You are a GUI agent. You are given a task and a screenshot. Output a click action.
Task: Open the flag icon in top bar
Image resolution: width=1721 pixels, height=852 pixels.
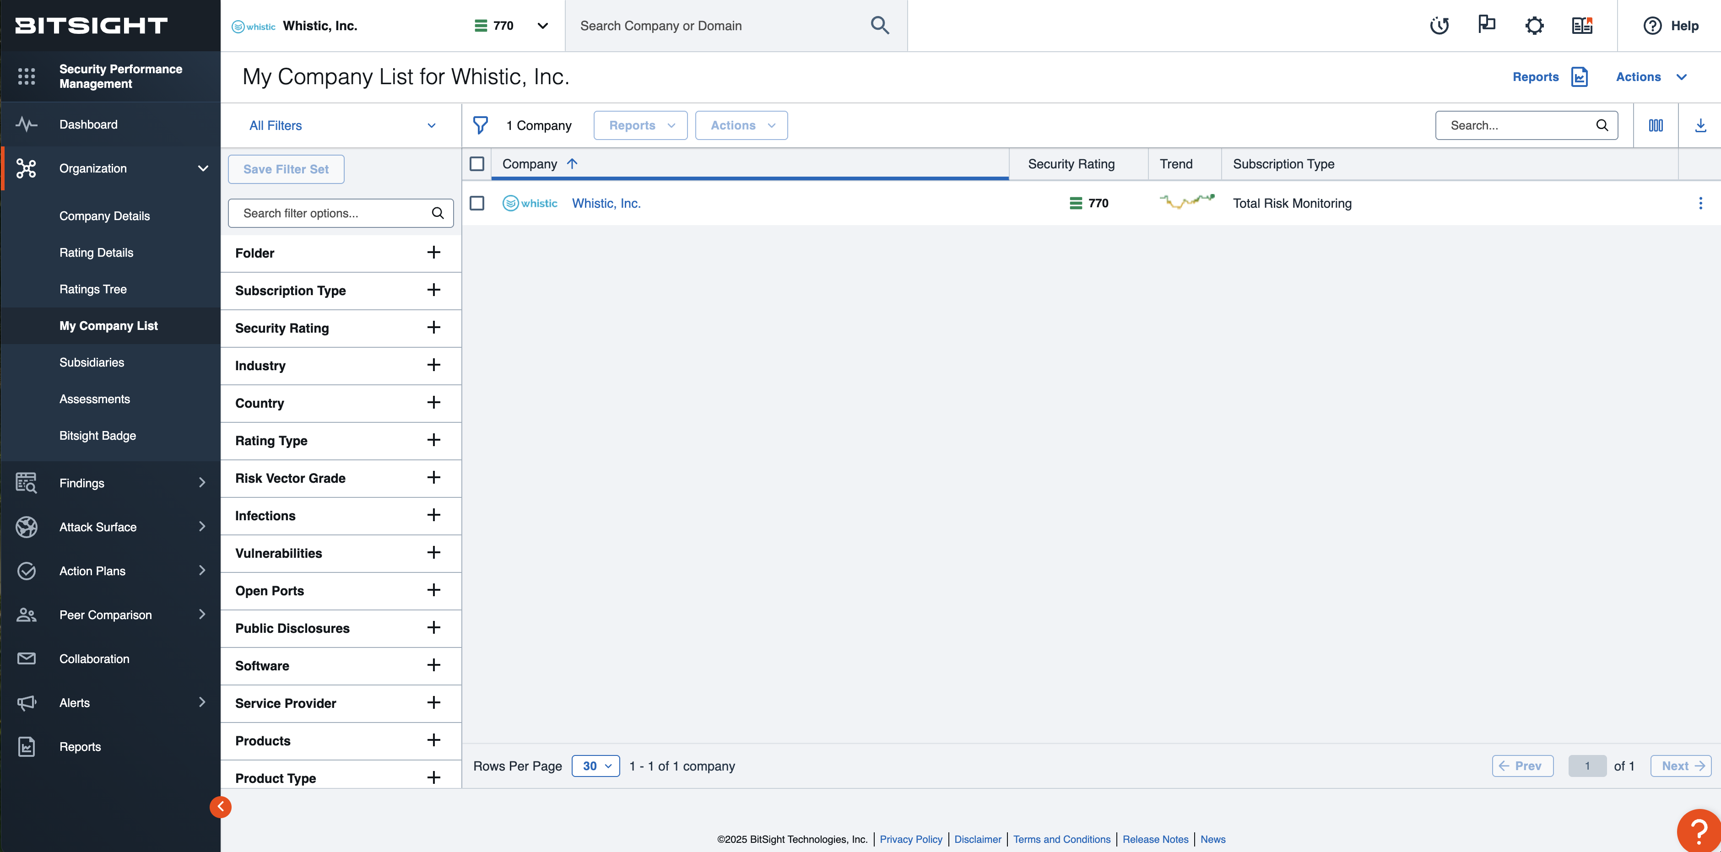point(1487,25)
